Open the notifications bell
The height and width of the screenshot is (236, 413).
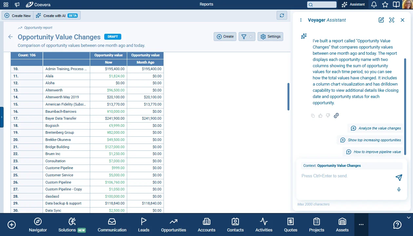pyautogui.click(x=374, y=5)
